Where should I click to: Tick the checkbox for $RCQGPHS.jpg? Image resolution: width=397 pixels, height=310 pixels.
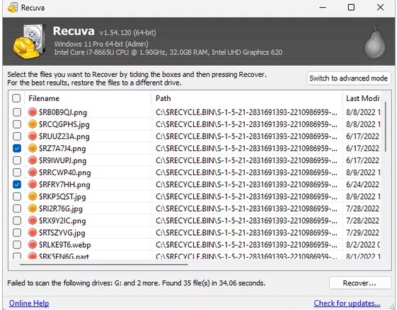(17, 124)
